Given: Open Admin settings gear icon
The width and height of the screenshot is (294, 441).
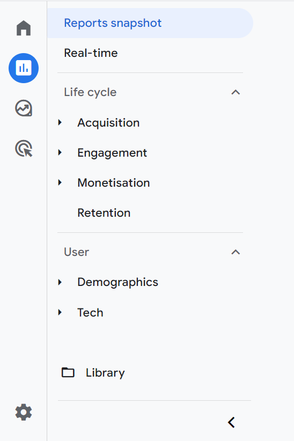Looking at the screenshot, I should coord(24,413).
